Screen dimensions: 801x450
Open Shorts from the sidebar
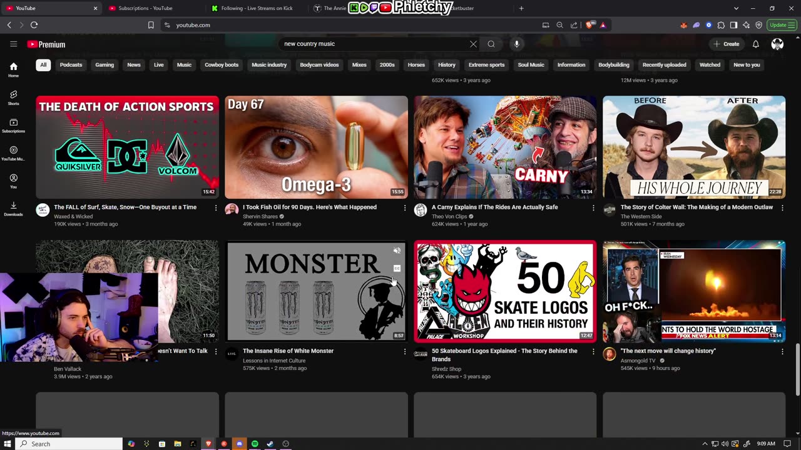point(13,97)
